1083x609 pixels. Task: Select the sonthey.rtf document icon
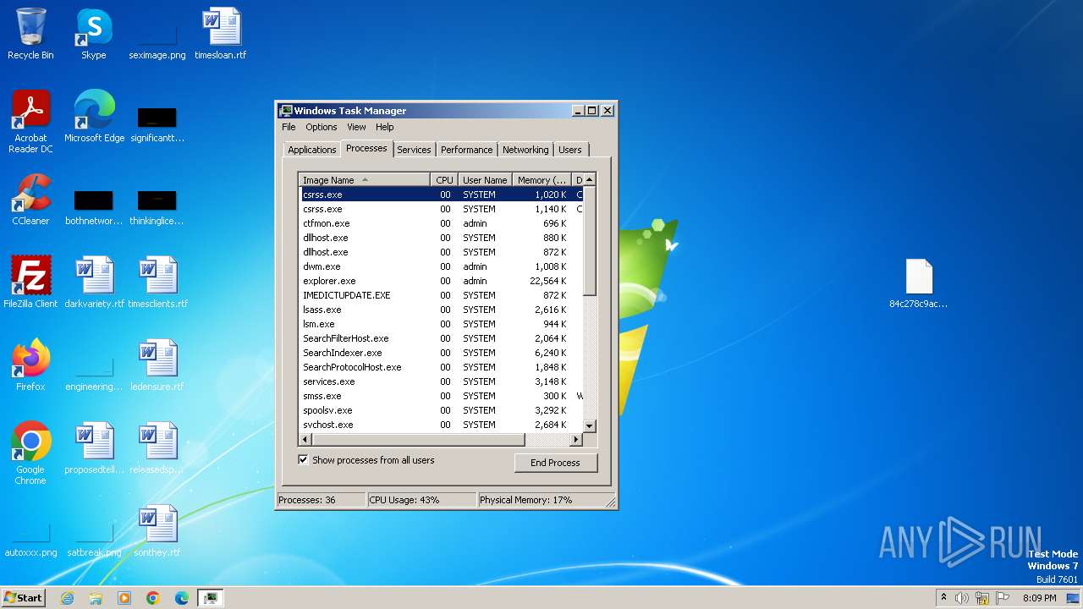click(157, 531)
